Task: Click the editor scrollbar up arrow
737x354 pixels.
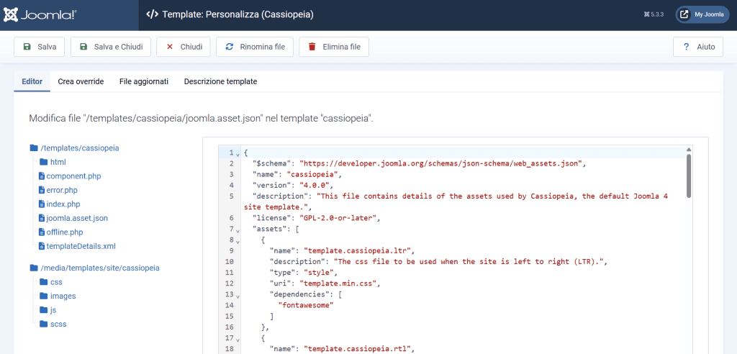Action: [689, 149]
